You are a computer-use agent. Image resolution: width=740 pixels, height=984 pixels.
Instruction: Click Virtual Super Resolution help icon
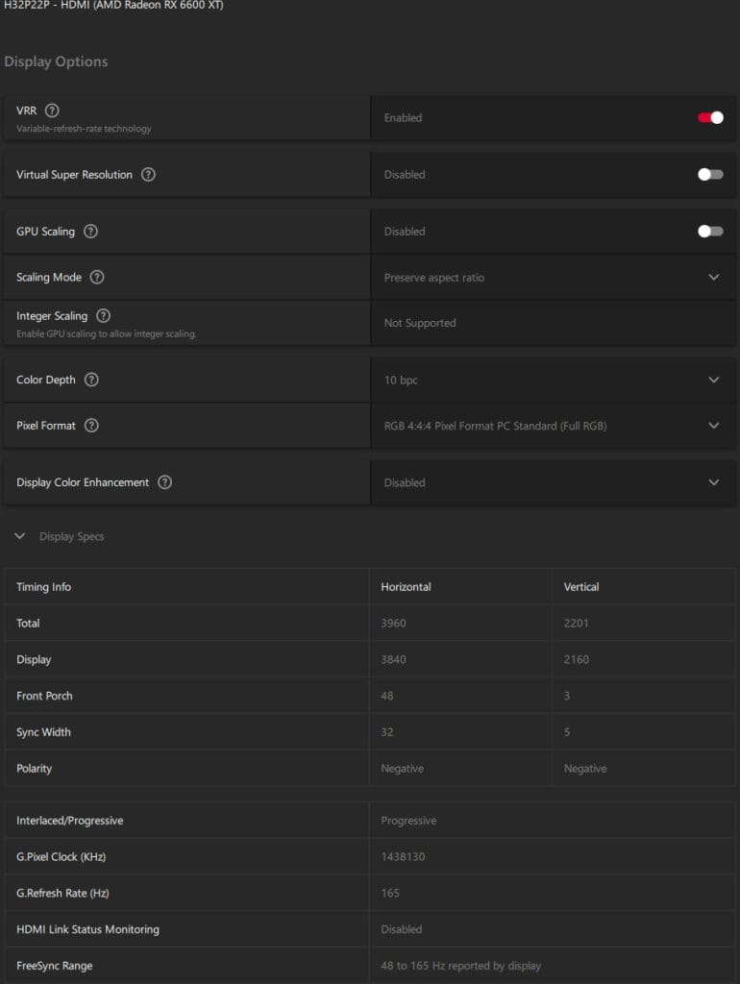tap(148, 175)
